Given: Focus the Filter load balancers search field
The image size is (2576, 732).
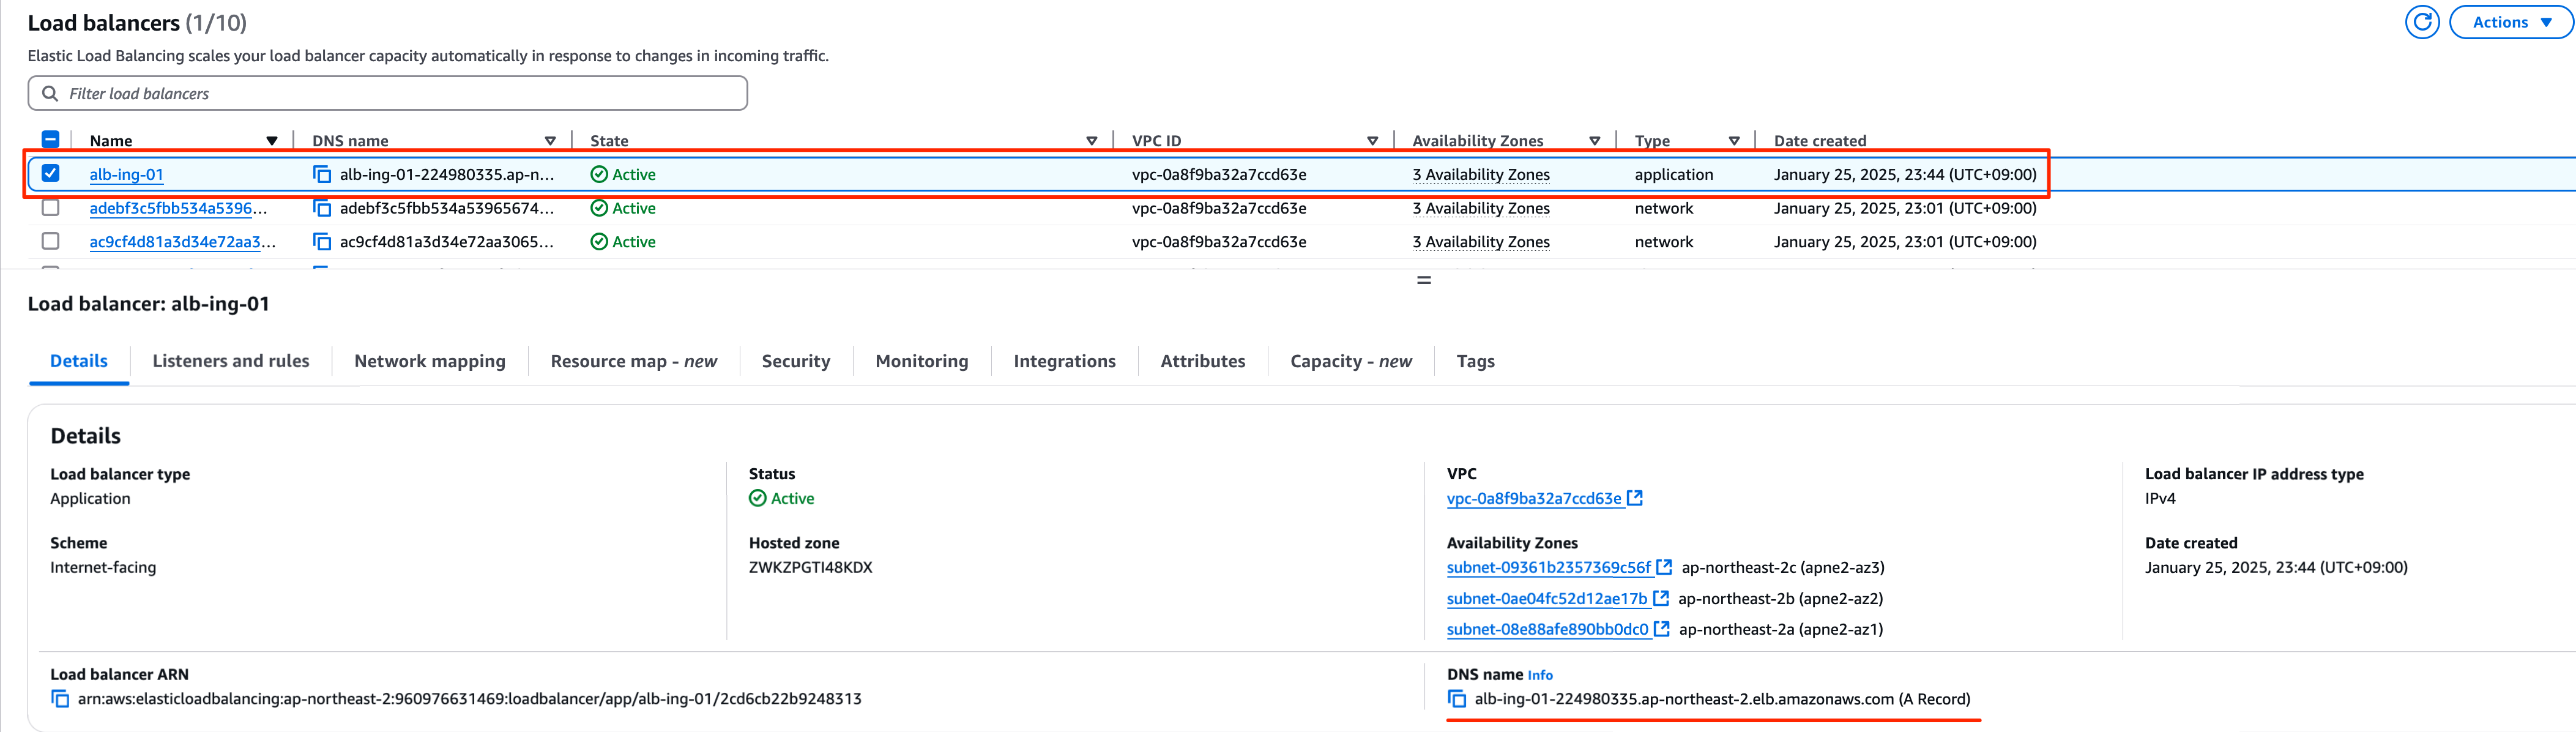Looking at the screenshot, I should click(x=388, y=93).
